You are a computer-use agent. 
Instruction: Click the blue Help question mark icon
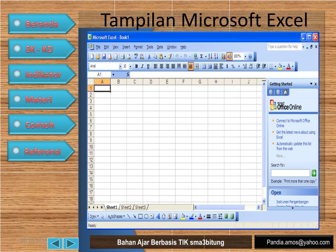click(x=250, y=56)
